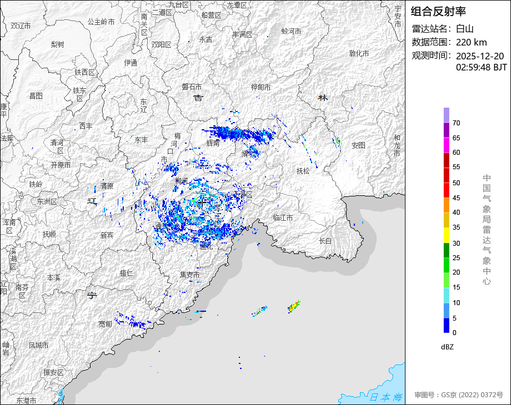This screenshot has height=405, width=511.
Task: Click the black radar station cross marker
Action: [x=202, y=203]
